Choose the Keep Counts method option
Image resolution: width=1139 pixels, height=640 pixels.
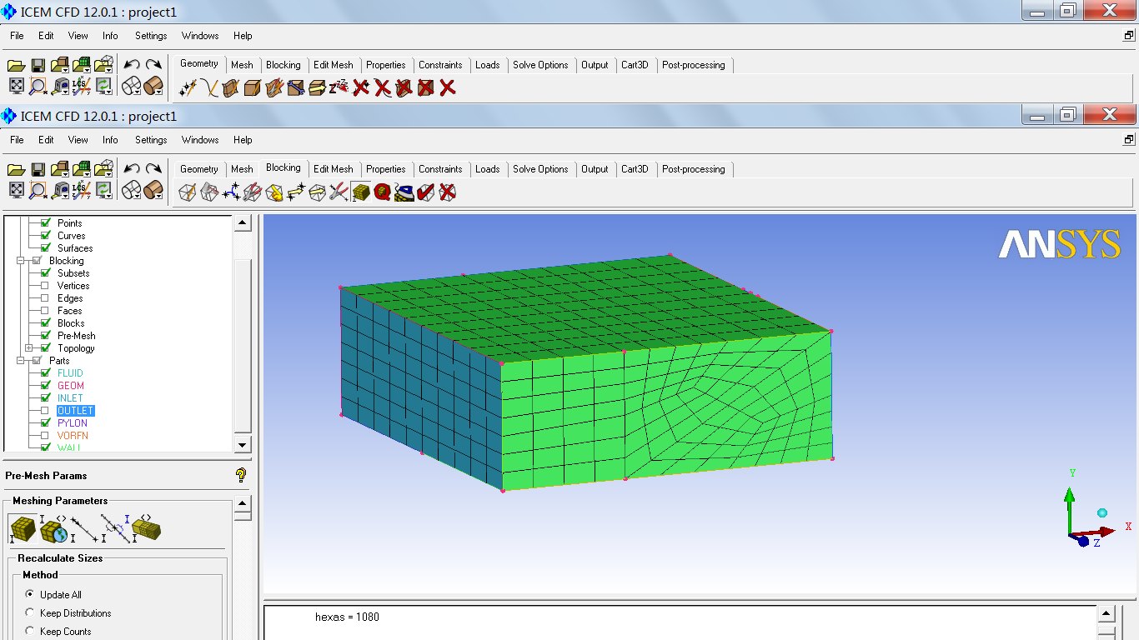coord(30,632)
